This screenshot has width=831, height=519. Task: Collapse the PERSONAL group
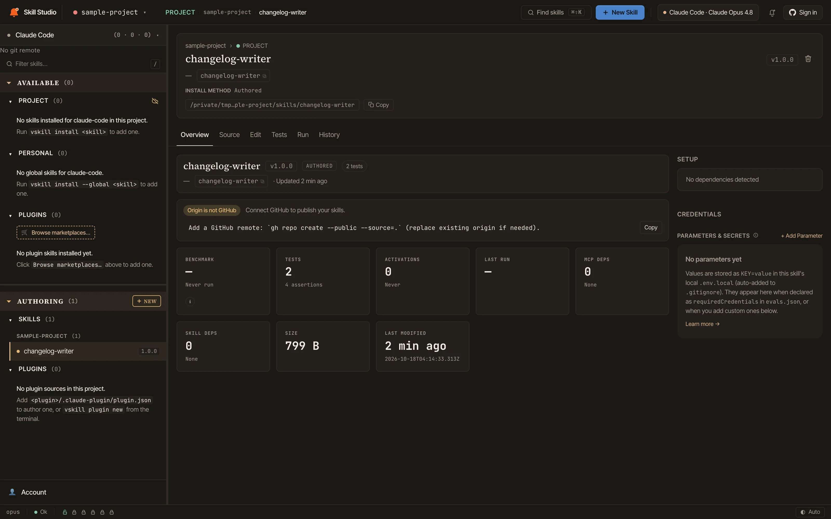pyautogui.click(x=10, y=154)
